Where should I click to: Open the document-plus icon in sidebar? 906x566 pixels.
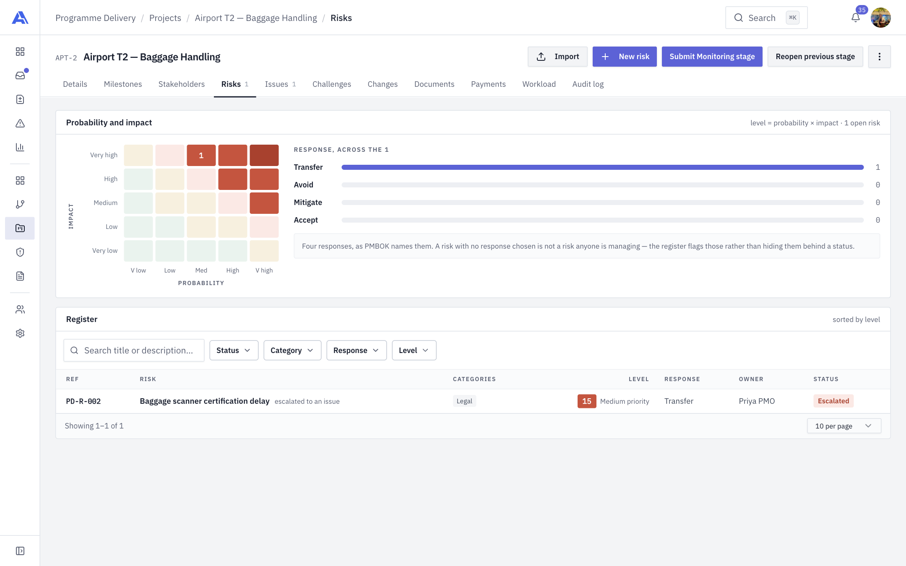(x=20, y=99)
